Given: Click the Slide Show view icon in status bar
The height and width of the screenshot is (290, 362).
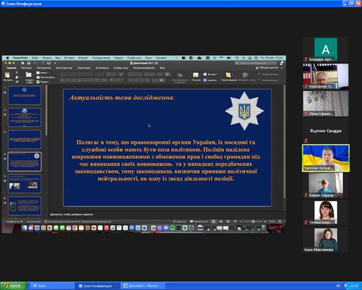Looking at the screenshot, I should click(x=235, y=222).
